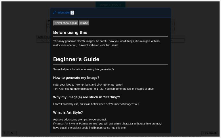
Task: Close the Information dialog
Action: tap(84, 23)
